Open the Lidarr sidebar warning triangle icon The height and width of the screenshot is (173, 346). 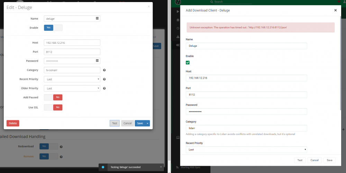click(x=178, y=37)
